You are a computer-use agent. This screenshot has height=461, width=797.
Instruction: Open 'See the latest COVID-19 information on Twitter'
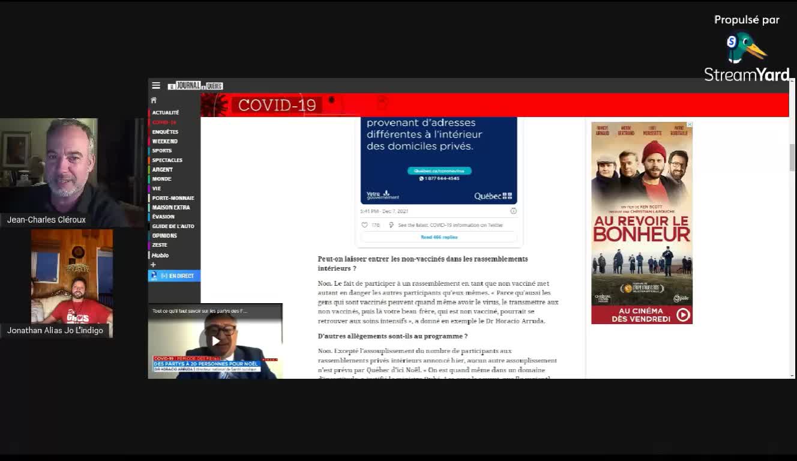(450, 225)
